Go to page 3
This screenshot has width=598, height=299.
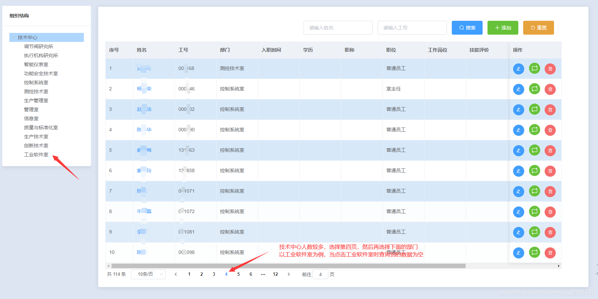214,274
